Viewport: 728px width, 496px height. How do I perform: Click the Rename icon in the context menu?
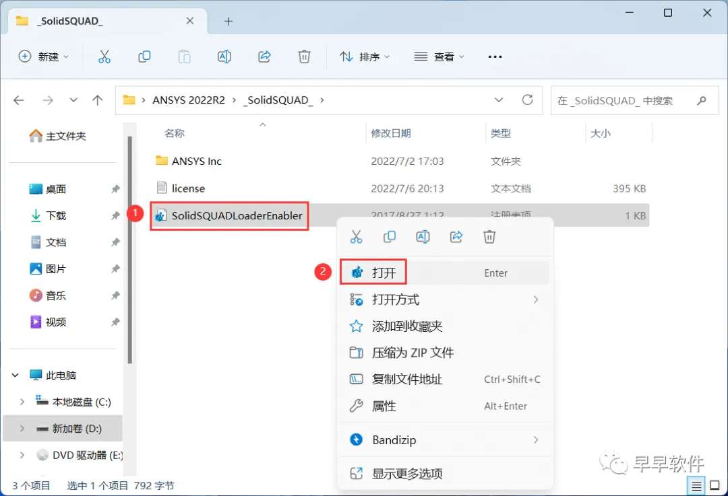click(x=423, y=237)
